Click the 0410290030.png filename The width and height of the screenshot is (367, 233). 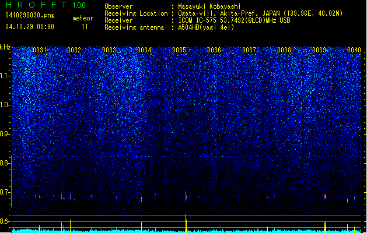pyautogui.click(x=30, y=15)
